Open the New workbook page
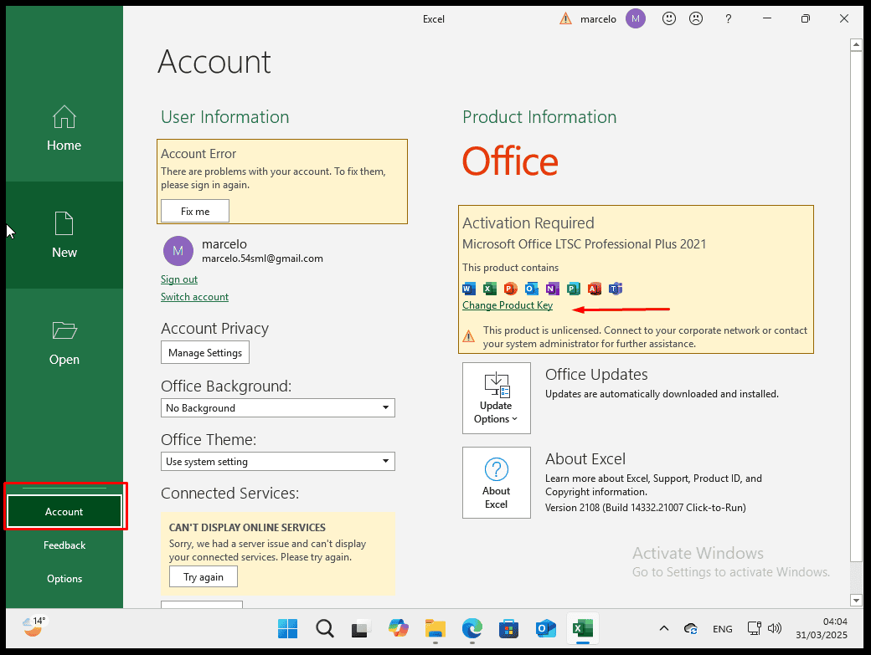 pos(64,235)
